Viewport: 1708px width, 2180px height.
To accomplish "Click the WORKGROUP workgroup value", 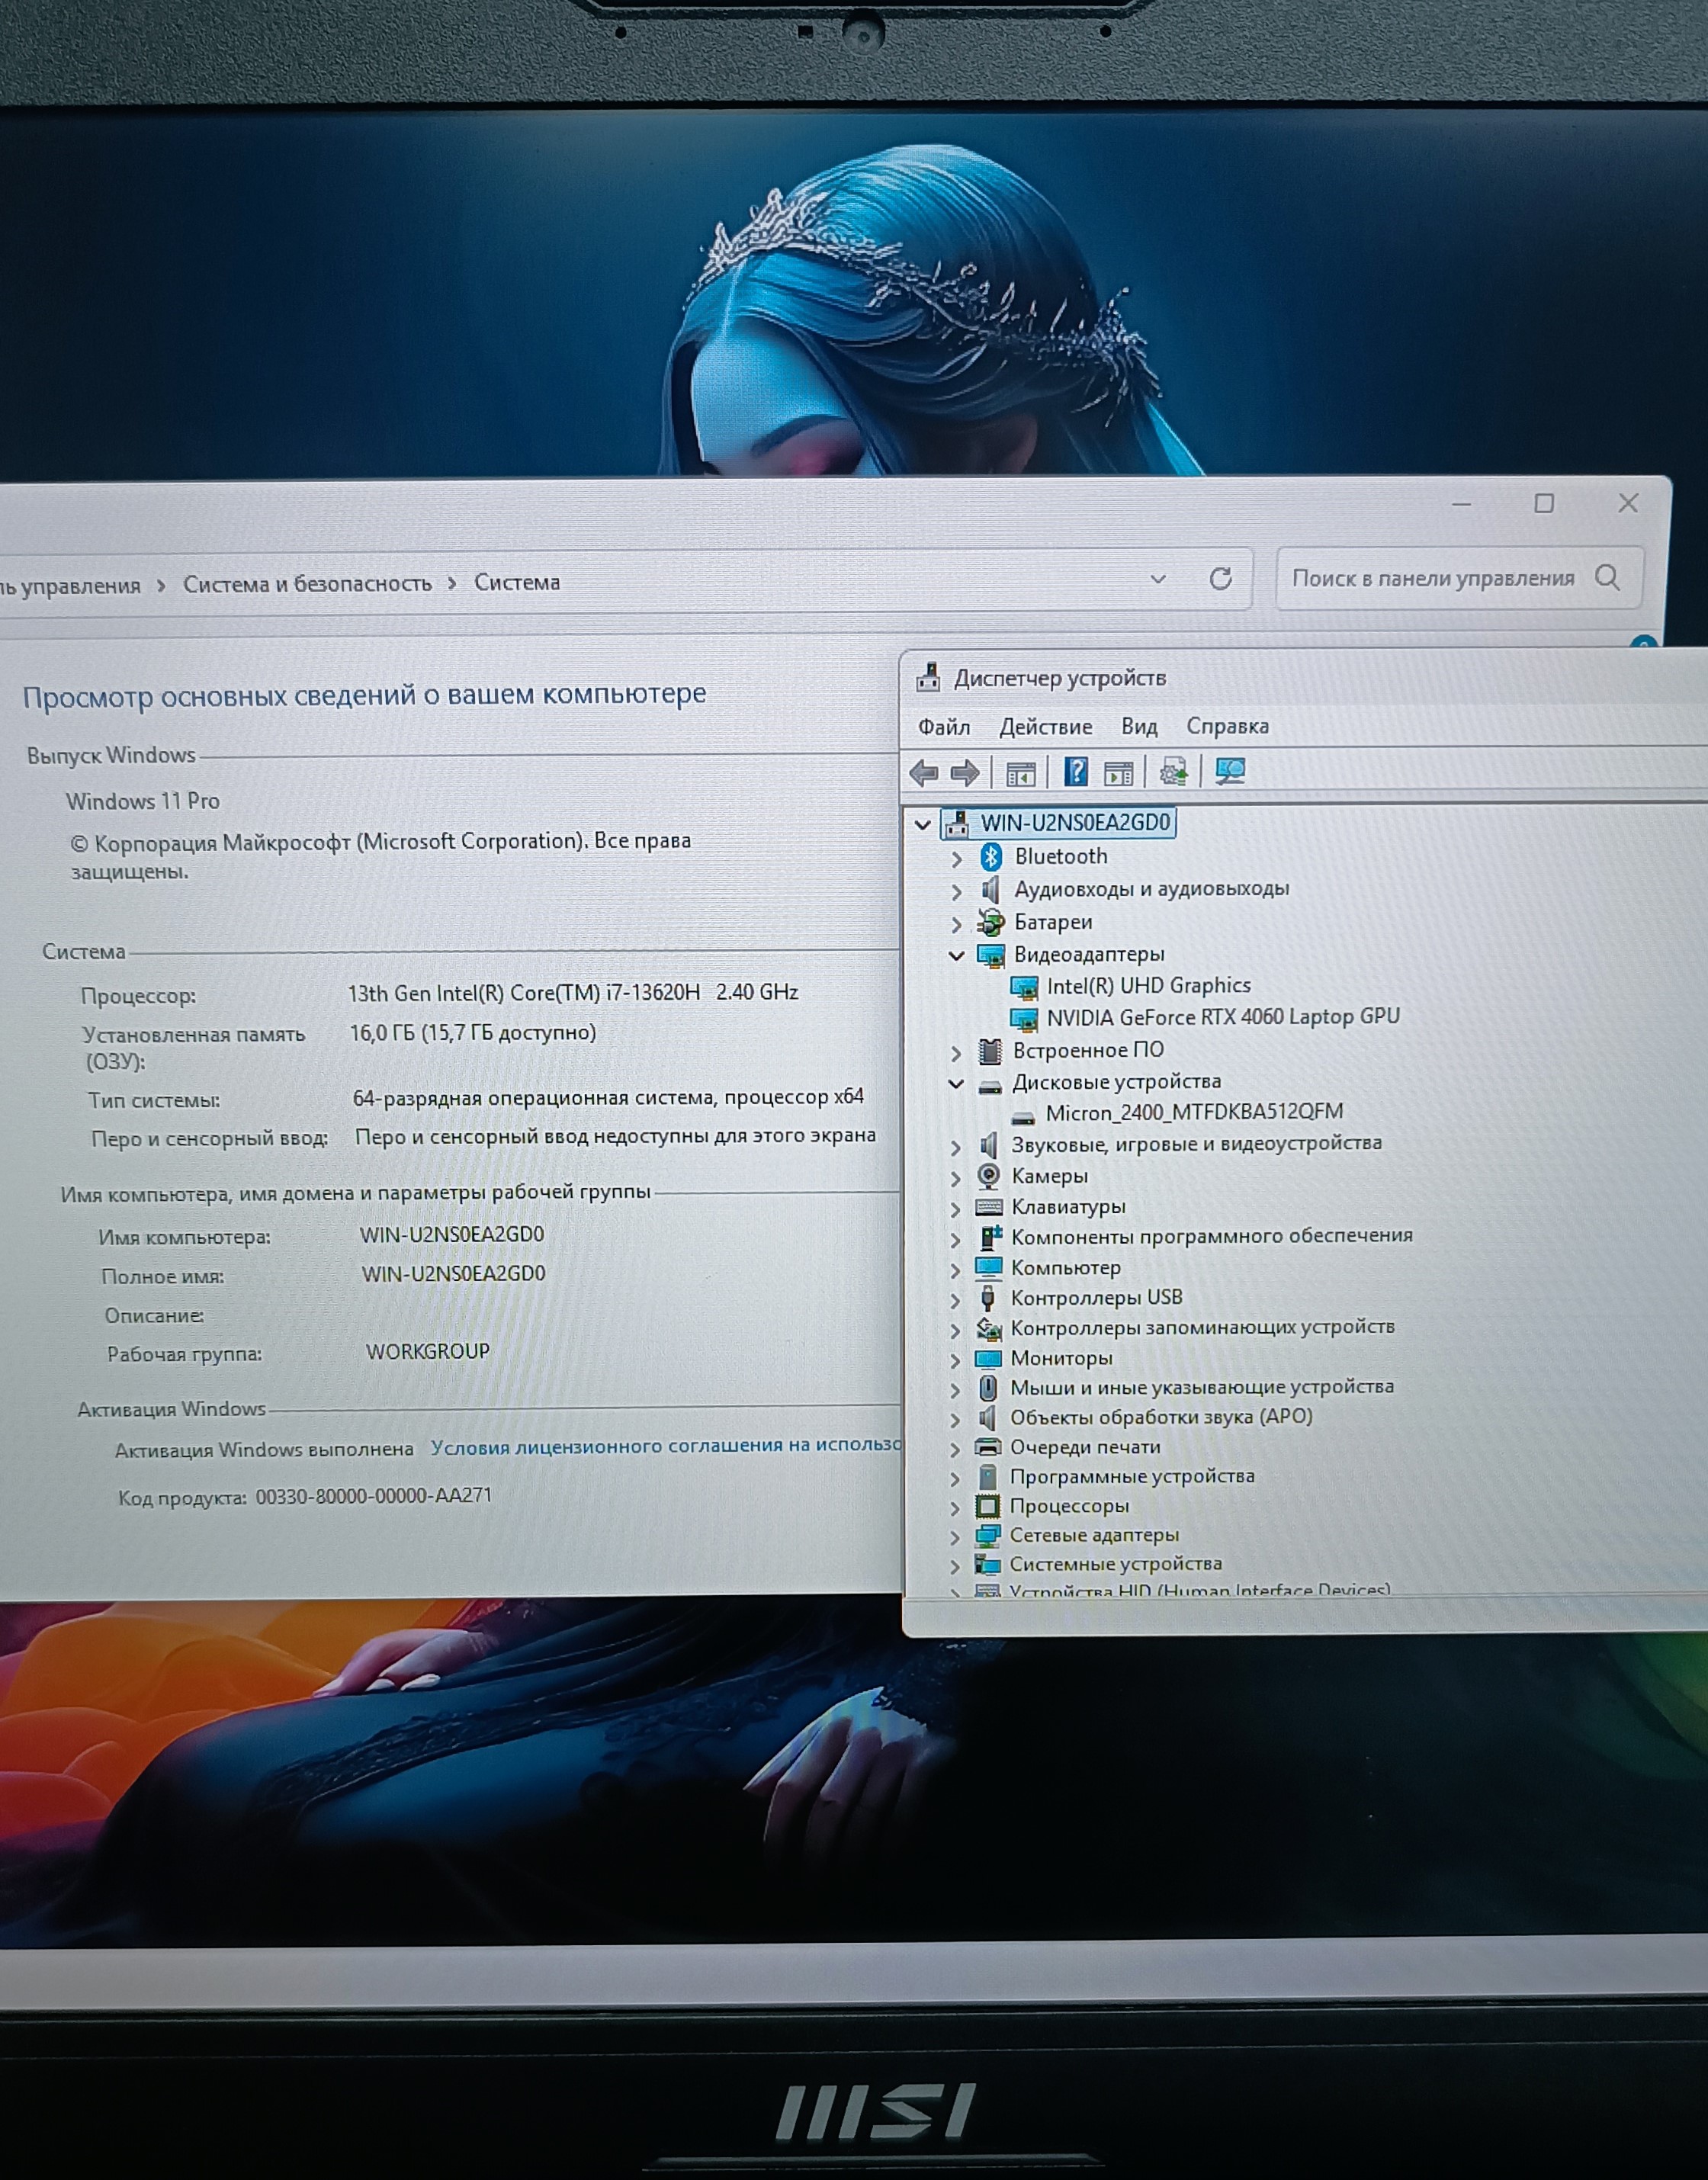I will [428, 1352].
